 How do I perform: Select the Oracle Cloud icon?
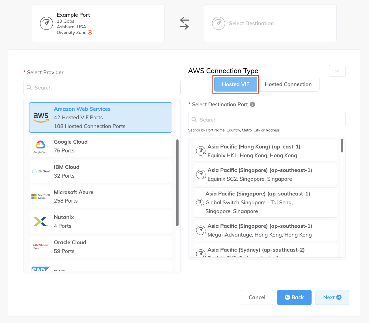coord(40,246)
